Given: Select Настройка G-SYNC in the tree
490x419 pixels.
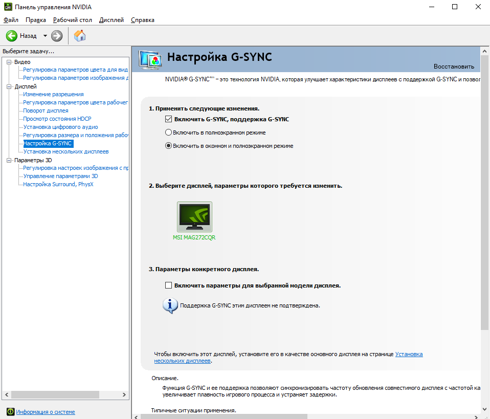Looking at the screenshot, I should coord(49,143).
